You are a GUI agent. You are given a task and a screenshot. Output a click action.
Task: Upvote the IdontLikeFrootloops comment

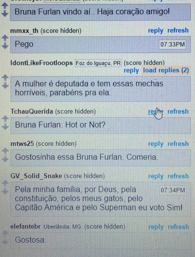coord(5,78)
